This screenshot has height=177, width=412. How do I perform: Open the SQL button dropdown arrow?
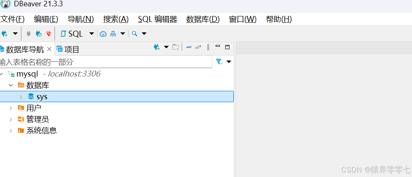pyautogui.click(x=91, y=34)
